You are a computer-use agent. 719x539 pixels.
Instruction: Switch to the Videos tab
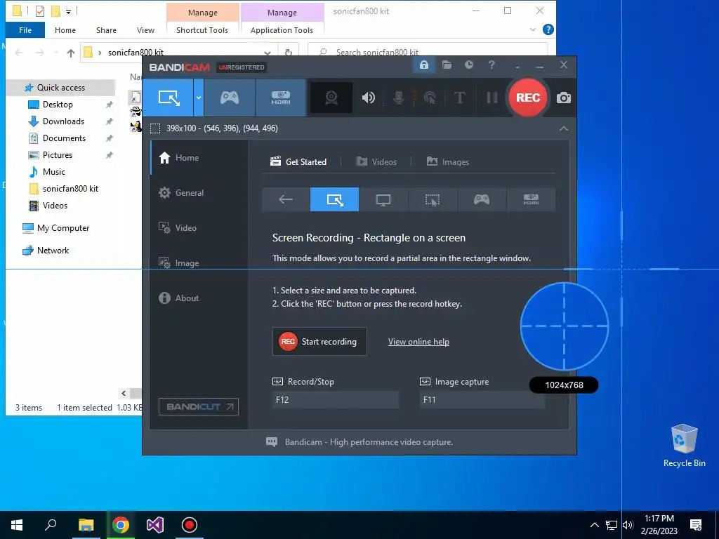376,162
